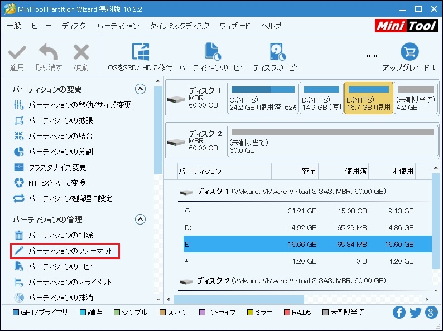Select the *: unallocated 4.20 GB row
The image size is (443, 331).
point(307,261)
